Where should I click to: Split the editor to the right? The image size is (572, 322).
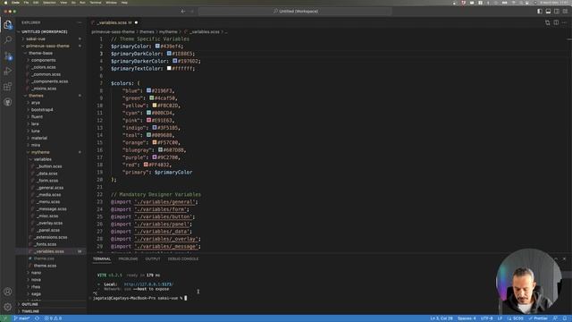pyautogui.click(x=556, y=22)
